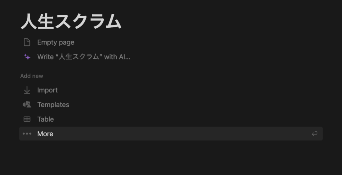Choose the Empty page option label
342x175 pixels.
[56, 42]
